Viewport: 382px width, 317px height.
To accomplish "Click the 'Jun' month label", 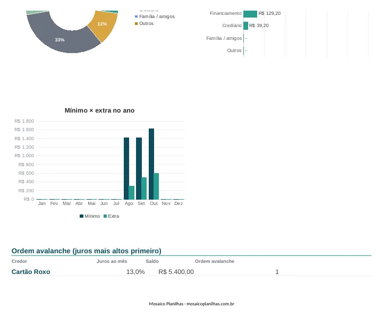I will tap(104, 203).
